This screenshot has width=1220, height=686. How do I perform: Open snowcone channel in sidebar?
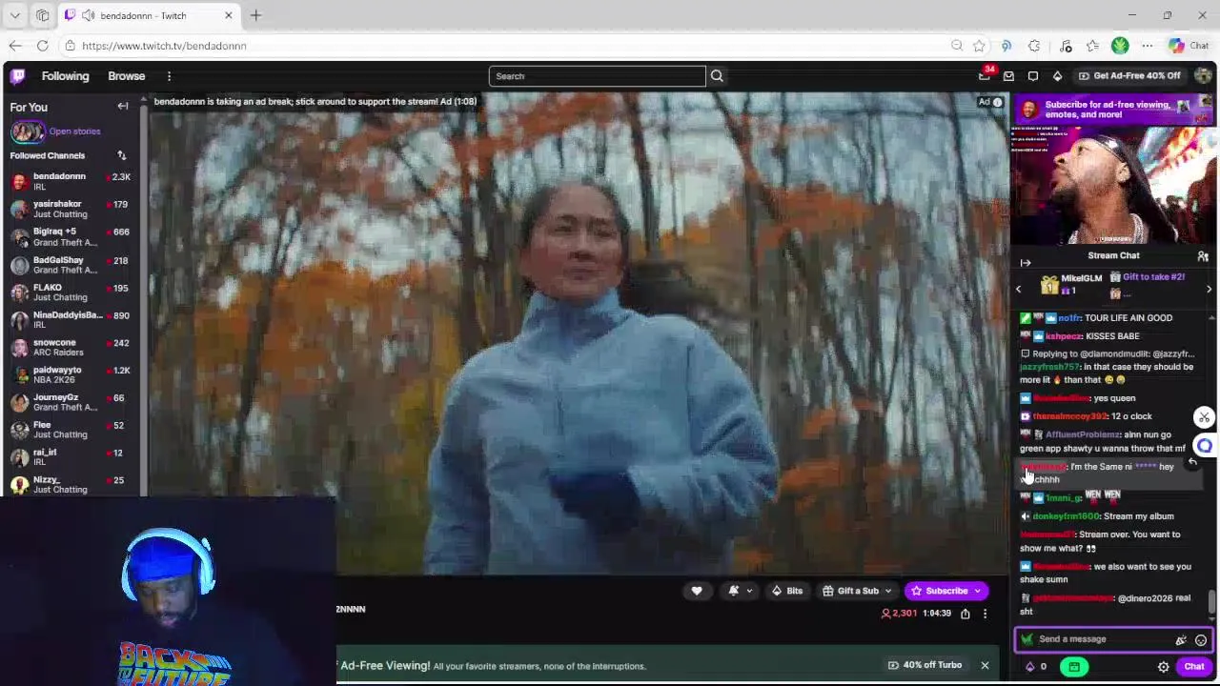tap(71, 347)
